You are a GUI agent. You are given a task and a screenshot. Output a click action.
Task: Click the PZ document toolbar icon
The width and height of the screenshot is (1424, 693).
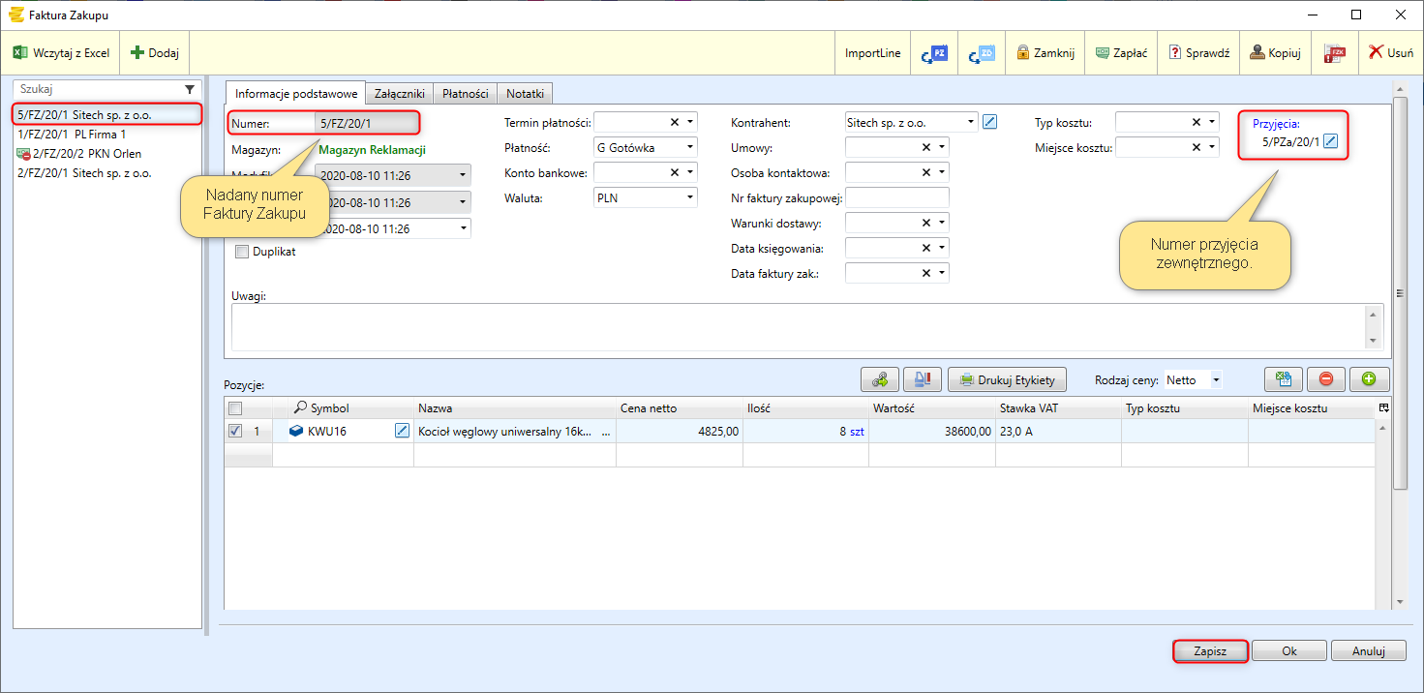(934, 53)
